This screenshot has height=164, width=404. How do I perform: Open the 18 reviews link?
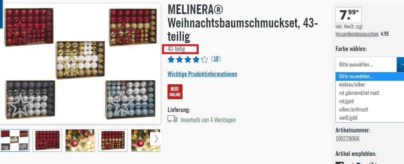[216, 59]
